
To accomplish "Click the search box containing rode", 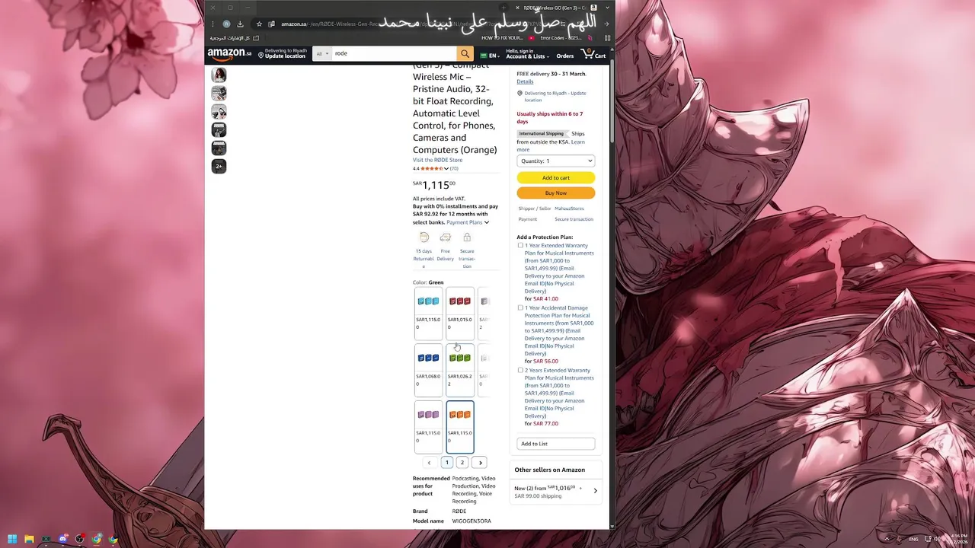I will coord(394,54).
